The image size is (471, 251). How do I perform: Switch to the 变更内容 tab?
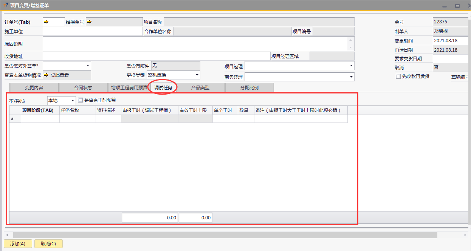34,88
